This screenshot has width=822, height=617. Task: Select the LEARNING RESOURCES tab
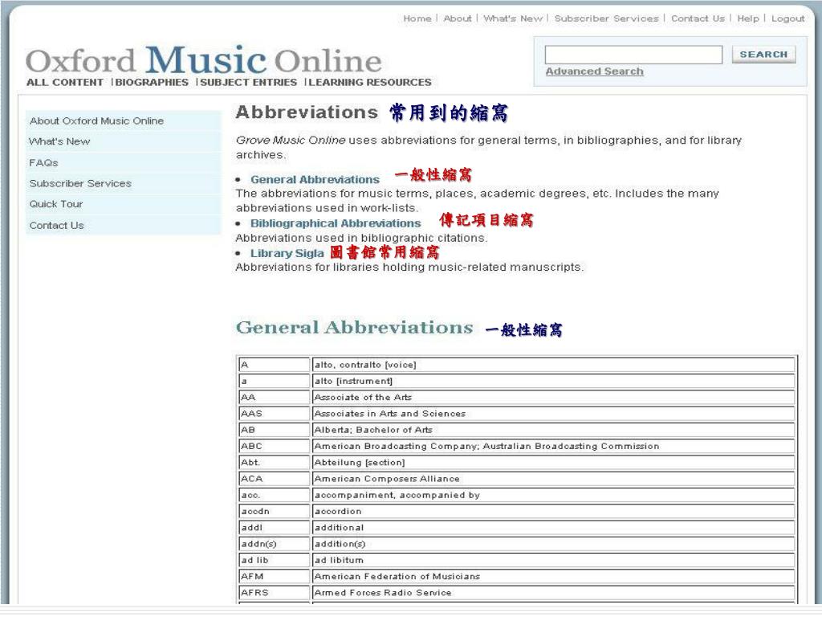tap(370, 83)
